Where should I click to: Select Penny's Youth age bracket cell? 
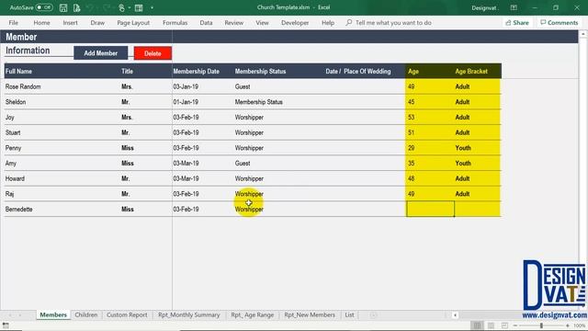click(477, 148)
